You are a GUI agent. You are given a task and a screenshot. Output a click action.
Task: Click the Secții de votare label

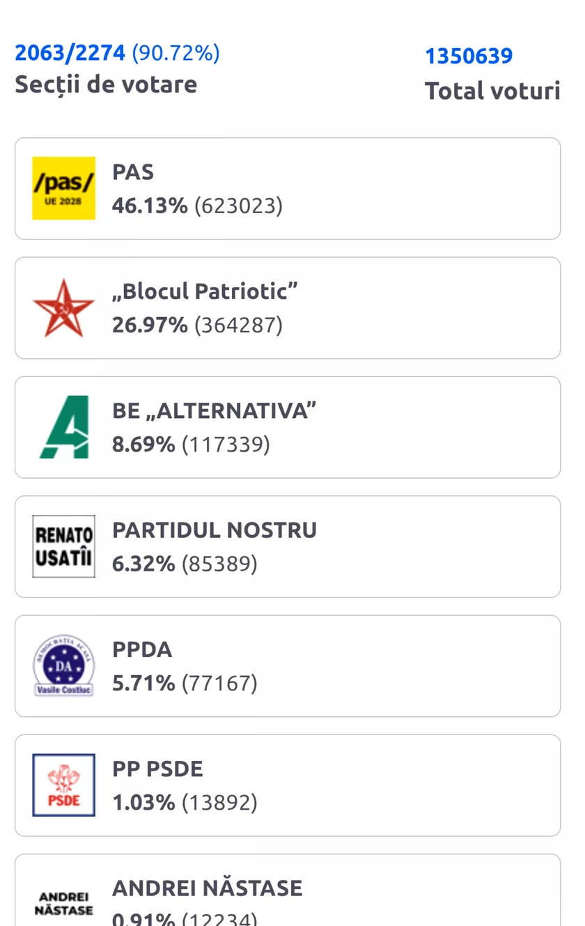pyautogui.click(x=106, y=84)
